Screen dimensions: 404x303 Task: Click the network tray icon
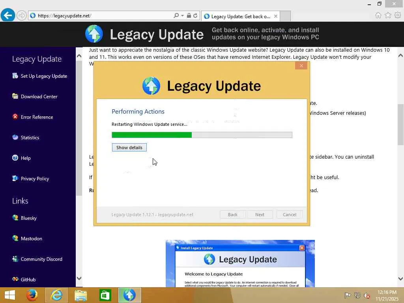(357, 295)
